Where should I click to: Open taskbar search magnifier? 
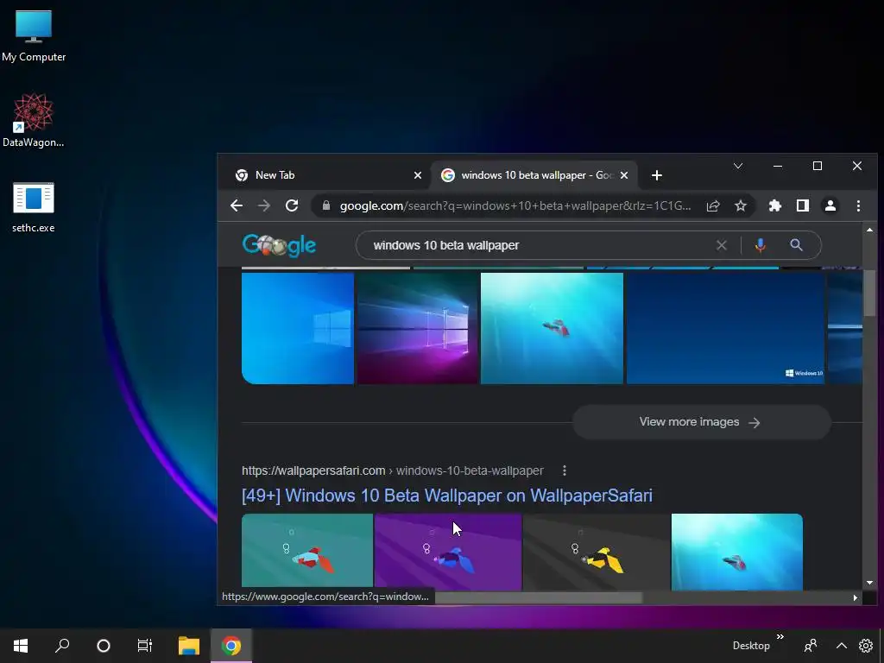pyautogui.click(x=62, y=646)
